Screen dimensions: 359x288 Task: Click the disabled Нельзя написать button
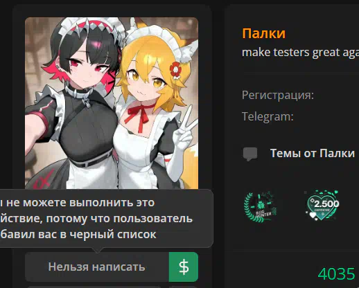pos(97,267)
